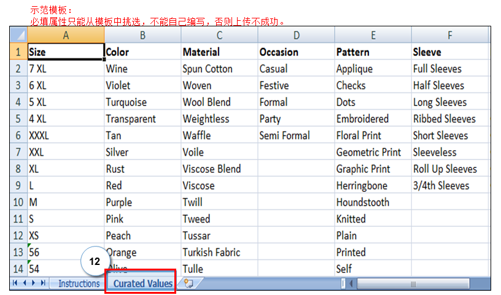Viewport: 501px width, 295px height.
Task: Click the Festive cell
Action: [x=296, y=85]
